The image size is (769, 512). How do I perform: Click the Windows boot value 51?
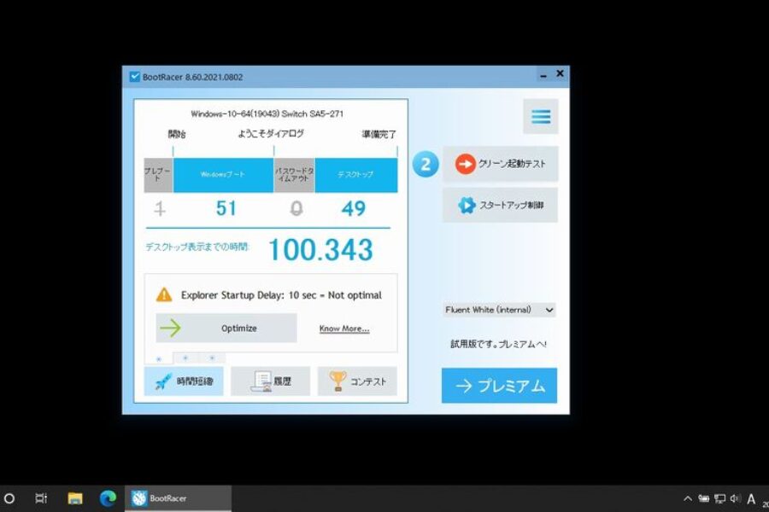pyautogui.click(x=226, y=209)
